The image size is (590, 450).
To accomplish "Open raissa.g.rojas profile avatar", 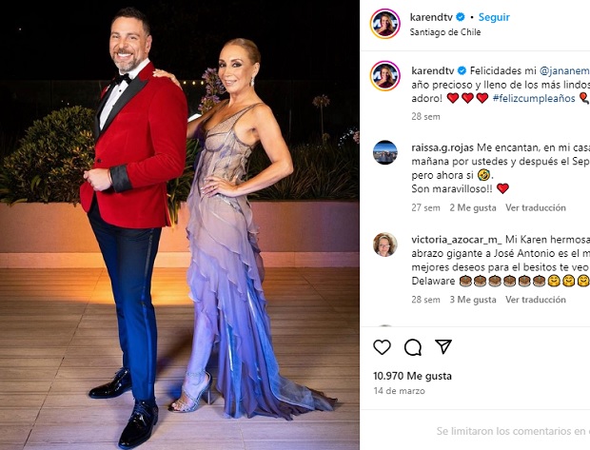I will [x=385, y=152].
